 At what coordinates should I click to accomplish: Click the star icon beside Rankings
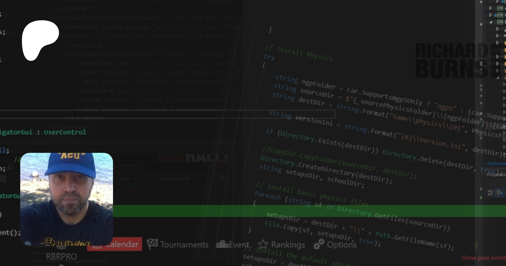pyautogui.click(x=263, y=244)
